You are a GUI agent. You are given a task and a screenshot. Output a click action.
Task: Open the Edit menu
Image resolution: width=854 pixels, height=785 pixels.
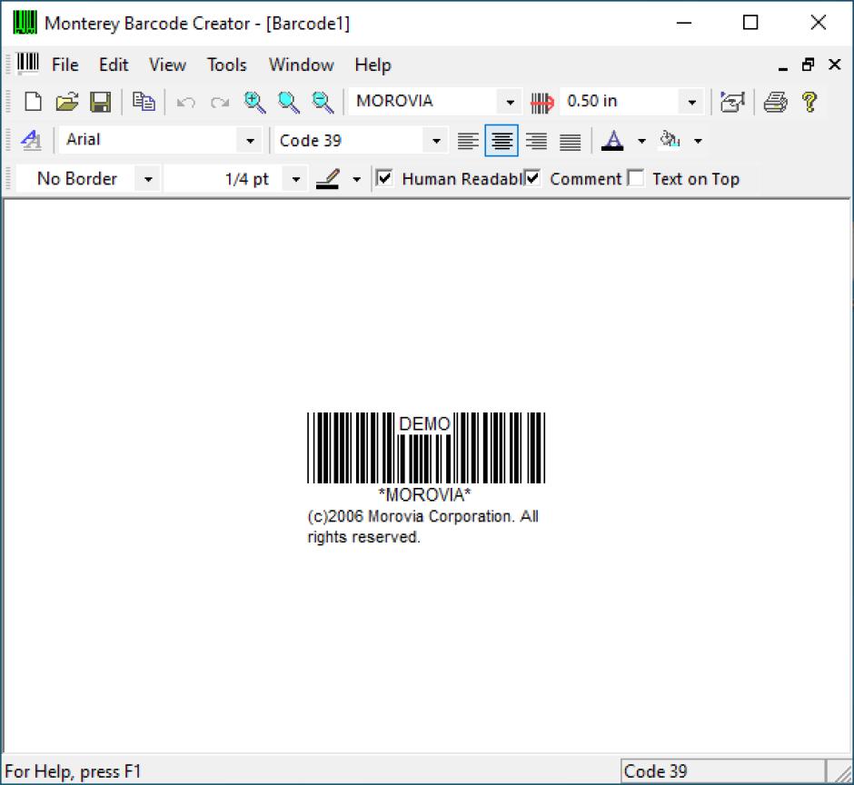pos(114,65)
